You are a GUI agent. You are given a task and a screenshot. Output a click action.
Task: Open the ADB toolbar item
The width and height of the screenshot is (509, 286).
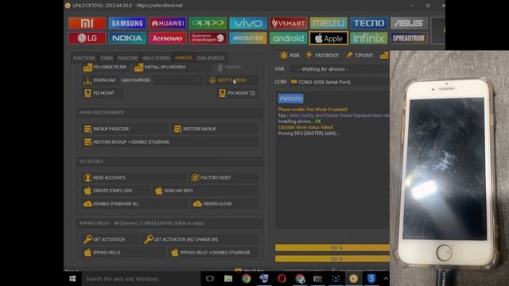pyautogui.click(x=289, y=56)
